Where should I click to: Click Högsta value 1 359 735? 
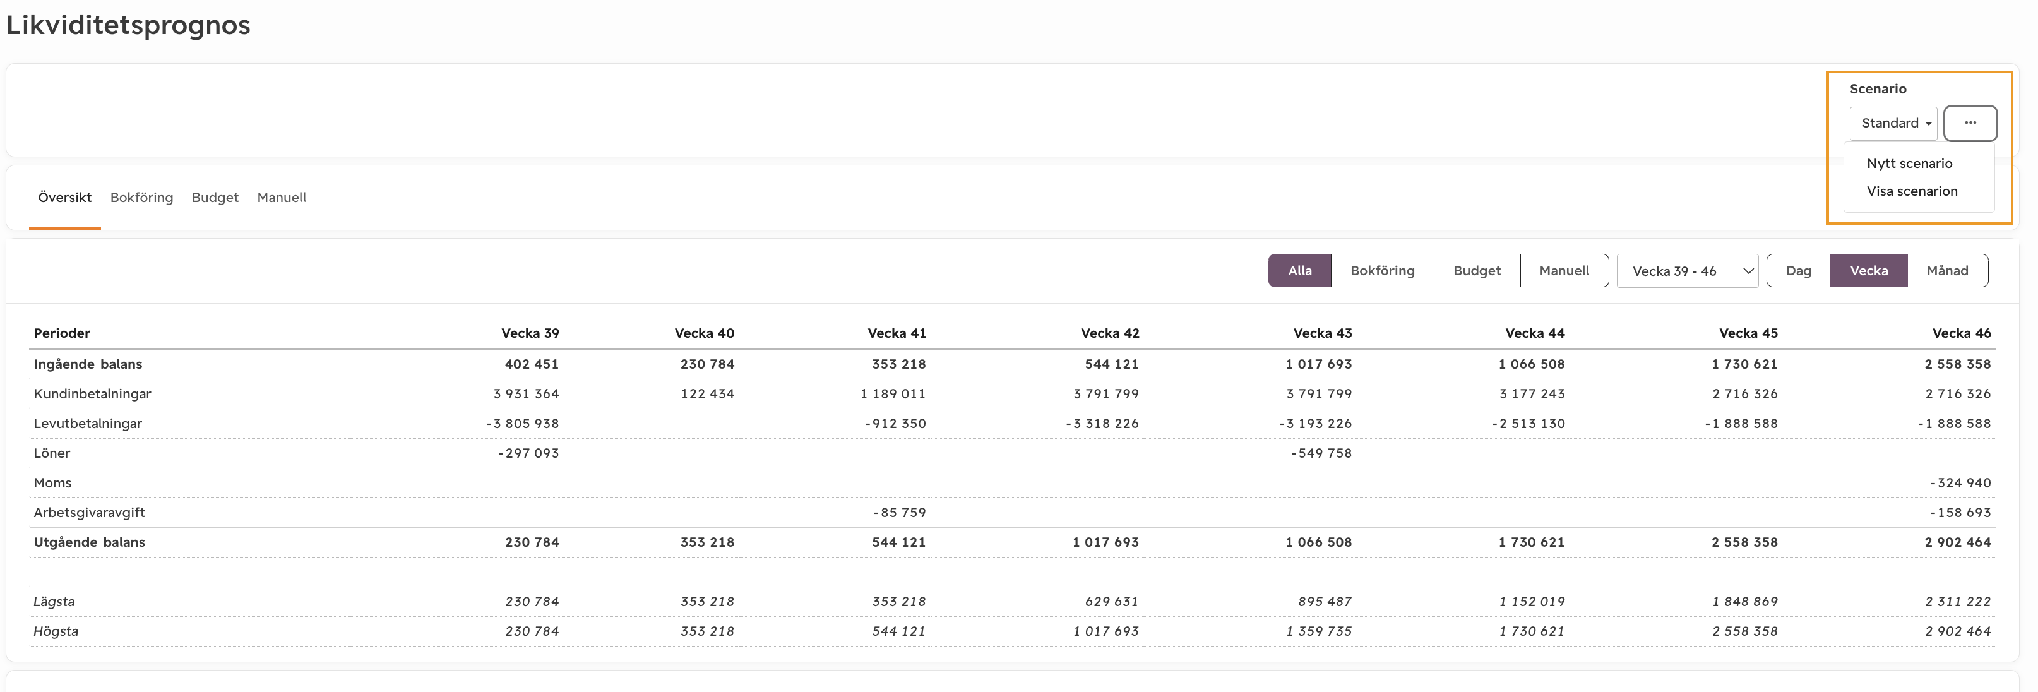[x=1319, y=631]
